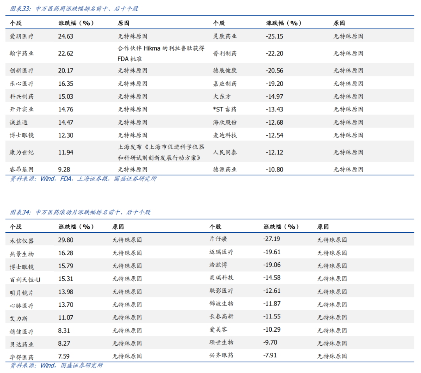Click stock name *ST 吉药

pos(225,109)
